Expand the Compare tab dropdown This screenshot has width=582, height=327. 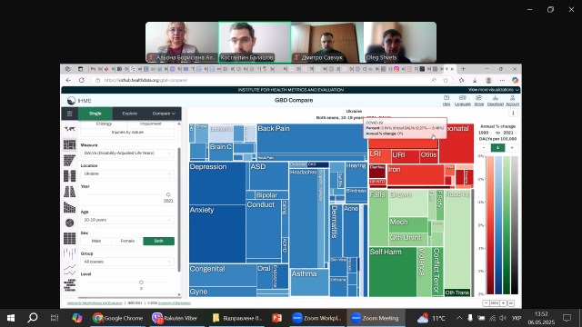pyautogui.click(x=164, y=114)
